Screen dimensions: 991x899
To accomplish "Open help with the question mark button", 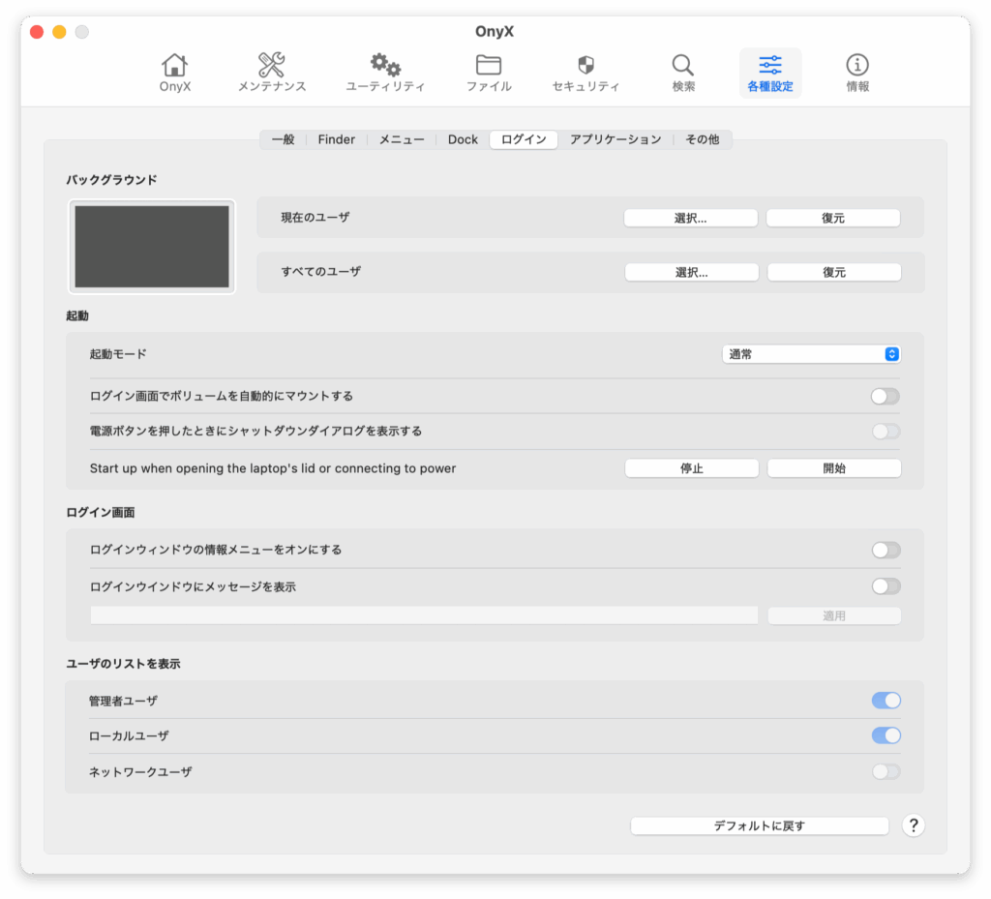I will (913, 825).
